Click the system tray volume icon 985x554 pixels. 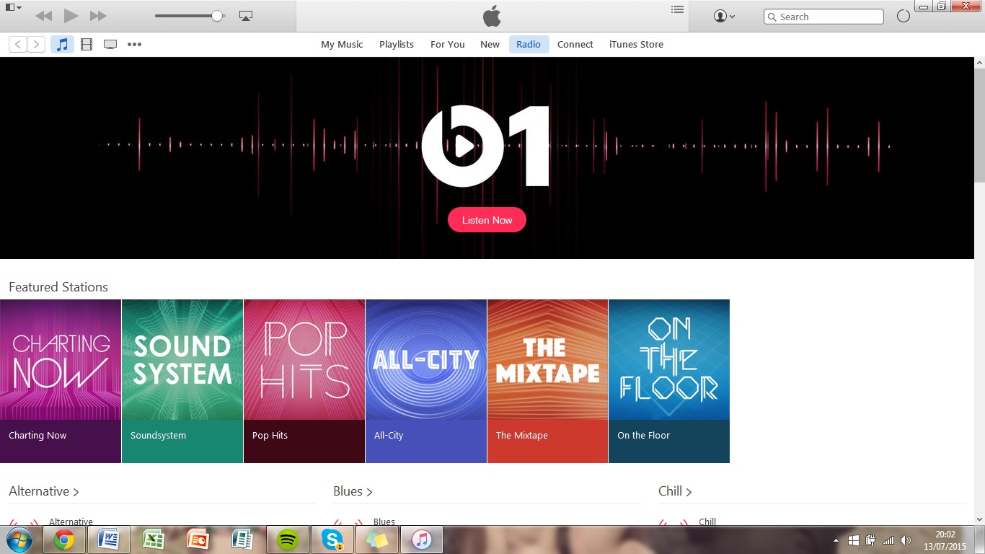coord(906,540)
